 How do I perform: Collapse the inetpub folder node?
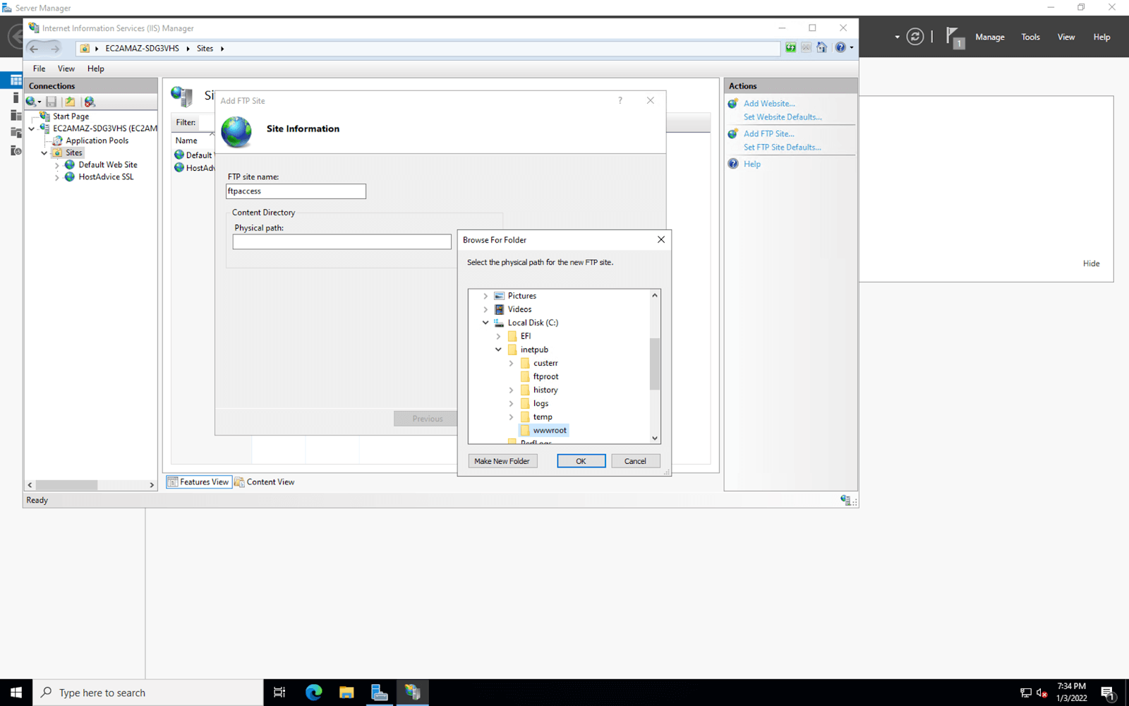(x=498, y=349)
